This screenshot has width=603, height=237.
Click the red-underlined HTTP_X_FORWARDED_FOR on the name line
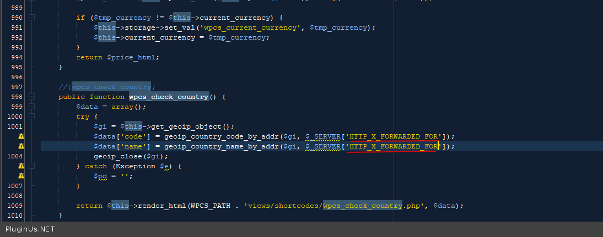(x=394, y=146)
